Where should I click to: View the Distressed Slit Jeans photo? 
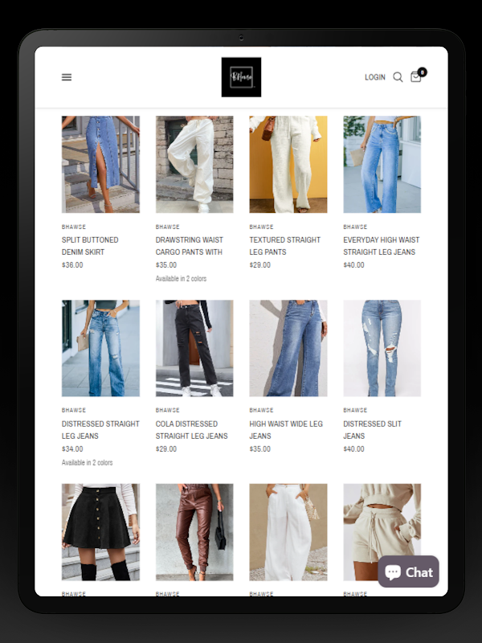point(382,348)
